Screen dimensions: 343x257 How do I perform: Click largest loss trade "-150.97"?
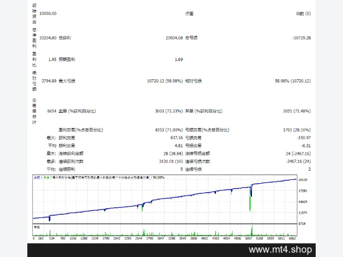pyautogui.click(x=304, y=138)
